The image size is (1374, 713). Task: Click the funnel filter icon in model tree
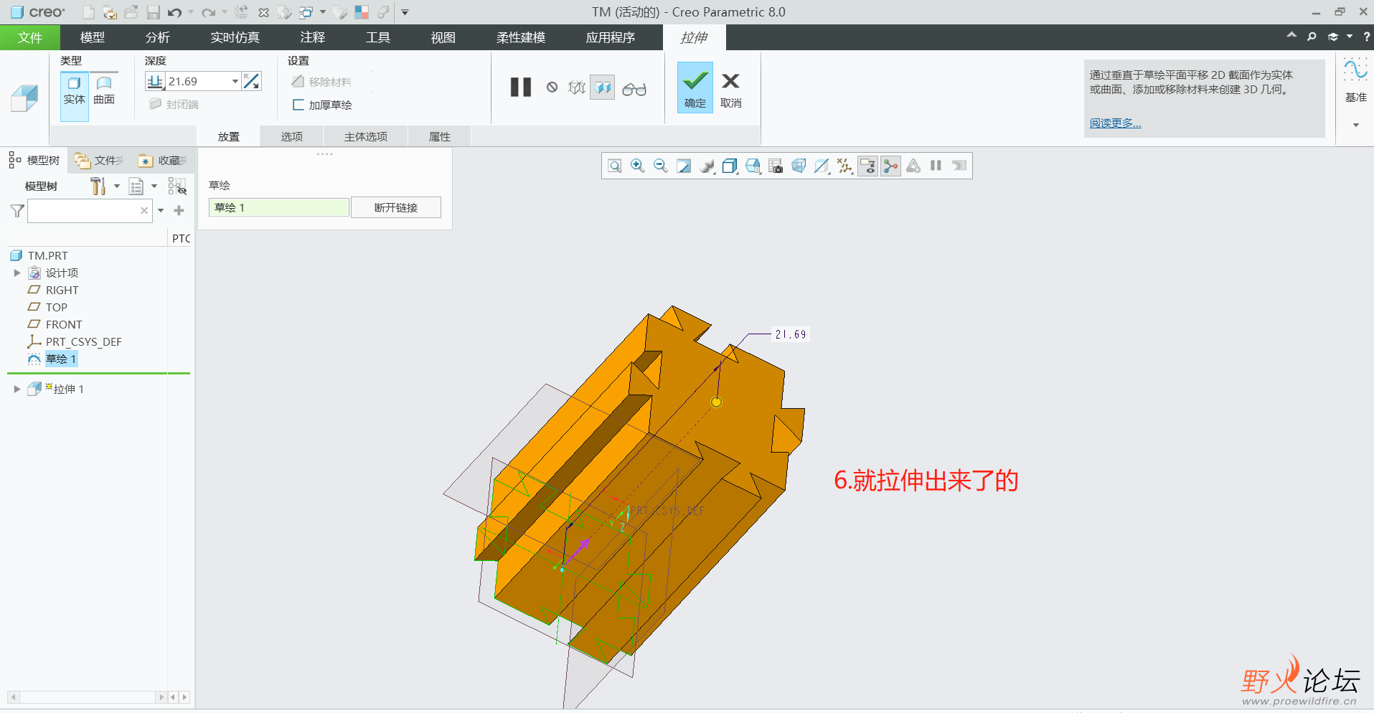point(17,211)
